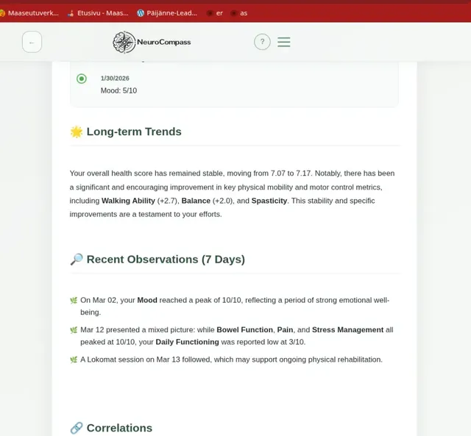
Task: Click the leaf bullet before Mar 12 observation
Action: tap(74, 330)
